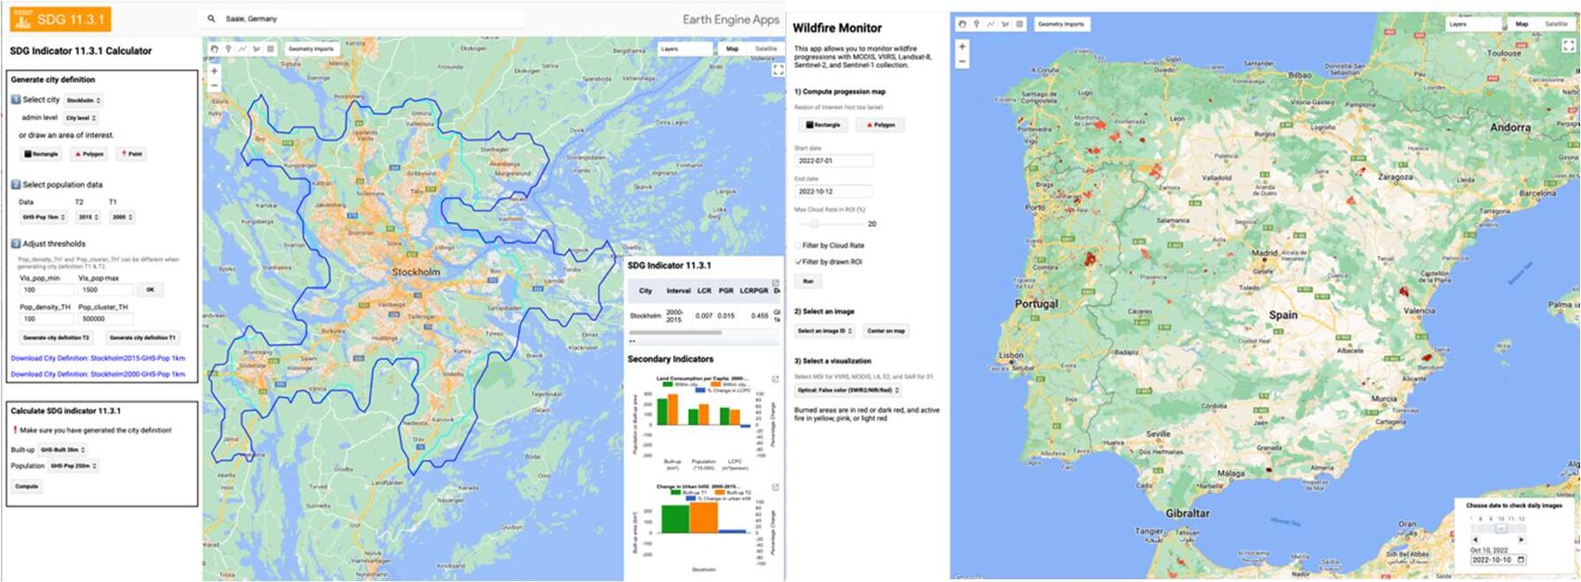Expand the Select an image ID dropdown

825,331
